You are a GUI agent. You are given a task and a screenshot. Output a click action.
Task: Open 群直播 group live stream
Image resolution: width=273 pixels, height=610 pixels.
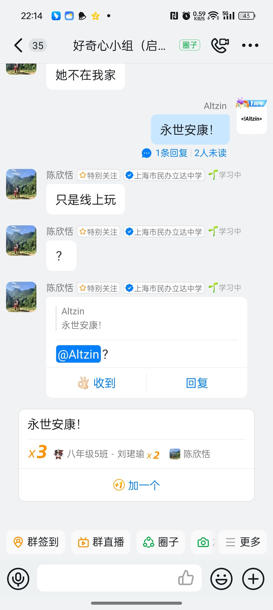(x=101, y=542)
